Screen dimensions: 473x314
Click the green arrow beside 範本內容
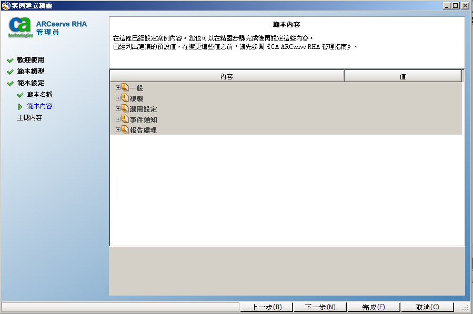click(x=20, y=106)
